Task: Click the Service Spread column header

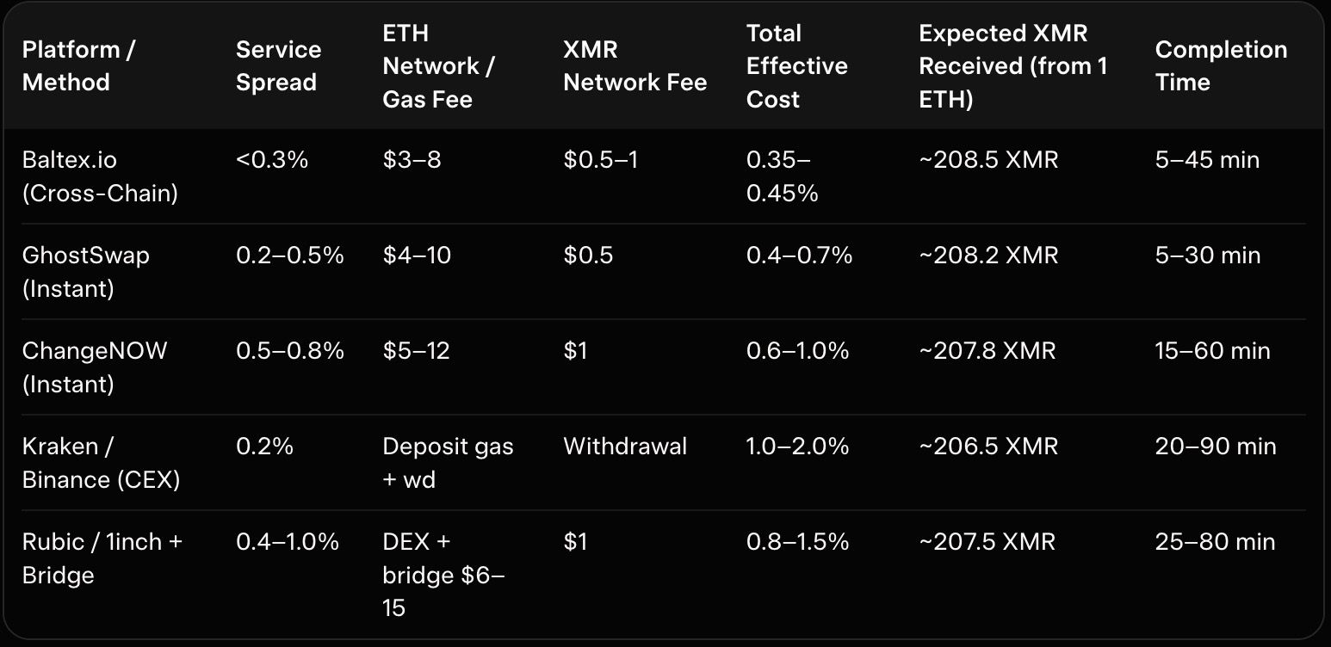Action: click(278, 66)
